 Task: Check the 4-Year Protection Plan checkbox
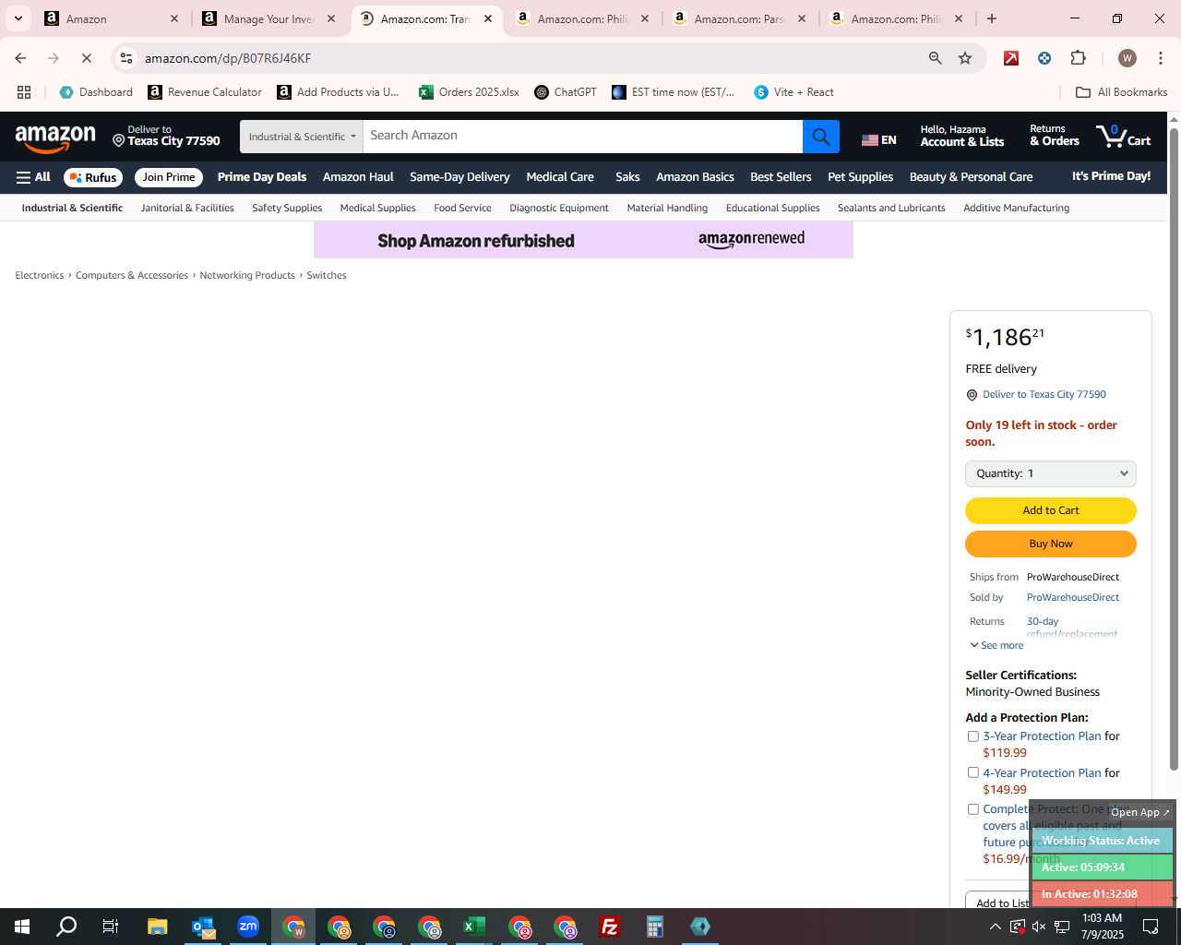(x=972, y=773)
